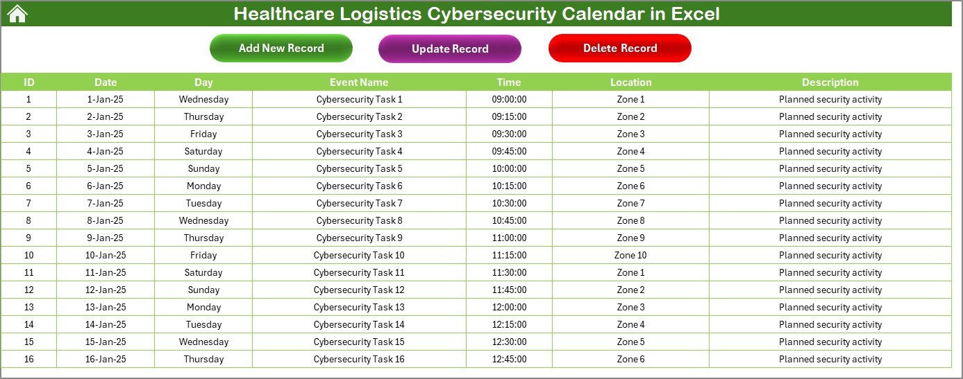
Task: Click the purple Update Record button
Action: coord(449,49)
